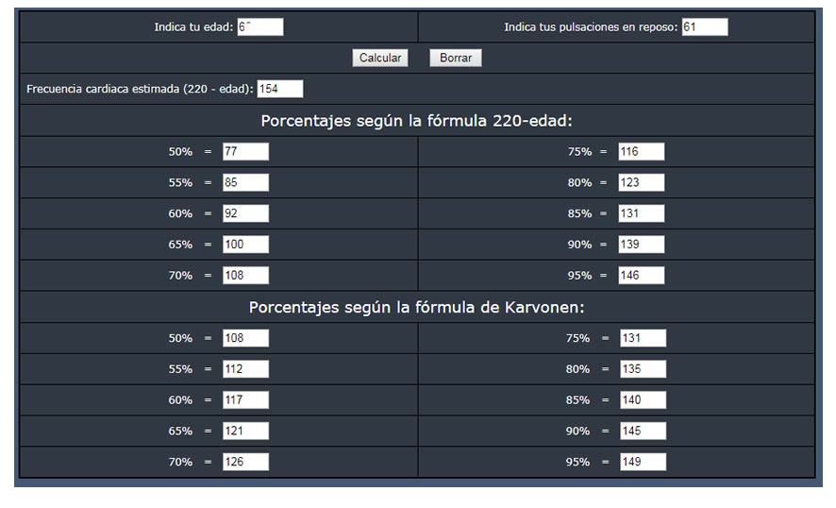Click the Calcular button
Viewport: 836px width, 508px height.
380,59
